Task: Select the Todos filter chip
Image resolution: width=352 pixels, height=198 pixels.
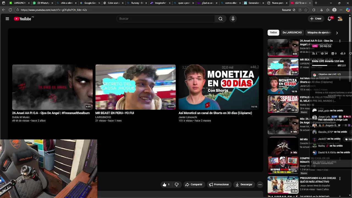Action: click(x=273, y=32)
